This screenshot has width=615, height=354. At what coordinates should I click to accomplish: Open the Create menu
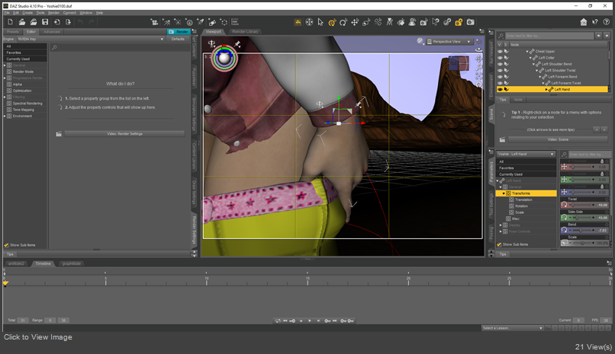click(27, 13)
